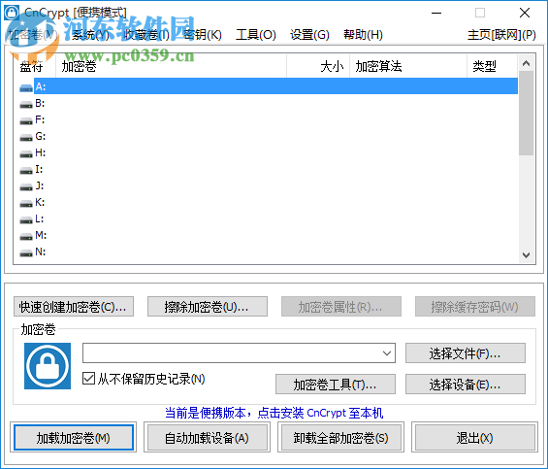Expand the 加密卷 path combo box dropdown
The width and height of the screenshot is (548, 469).
[x=387, y=353]
